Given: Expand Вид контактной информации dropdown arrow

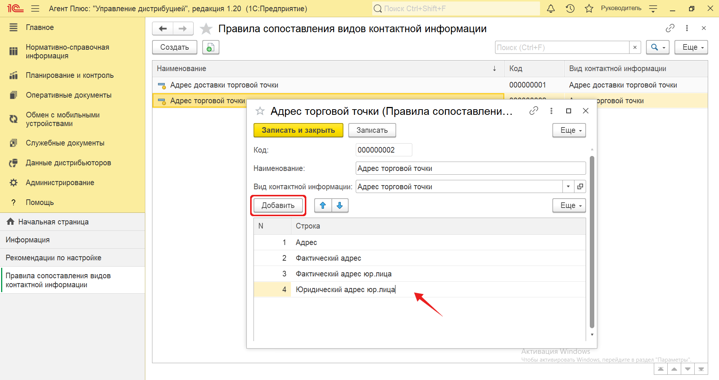Looking at the screenshot, I should click(568, 187).
